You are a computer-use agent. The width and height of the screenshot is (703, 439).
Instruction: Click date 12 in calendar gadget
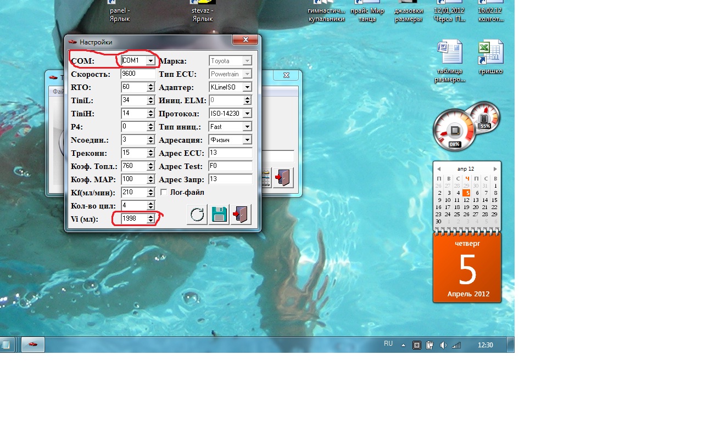[466, 200]
